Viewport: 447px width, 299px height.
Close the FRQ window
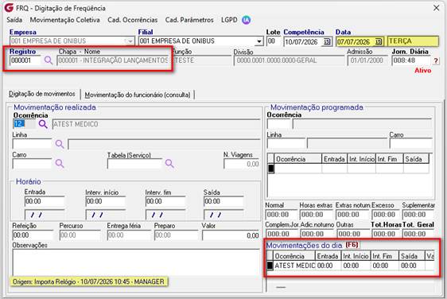(x=436, y=8)
